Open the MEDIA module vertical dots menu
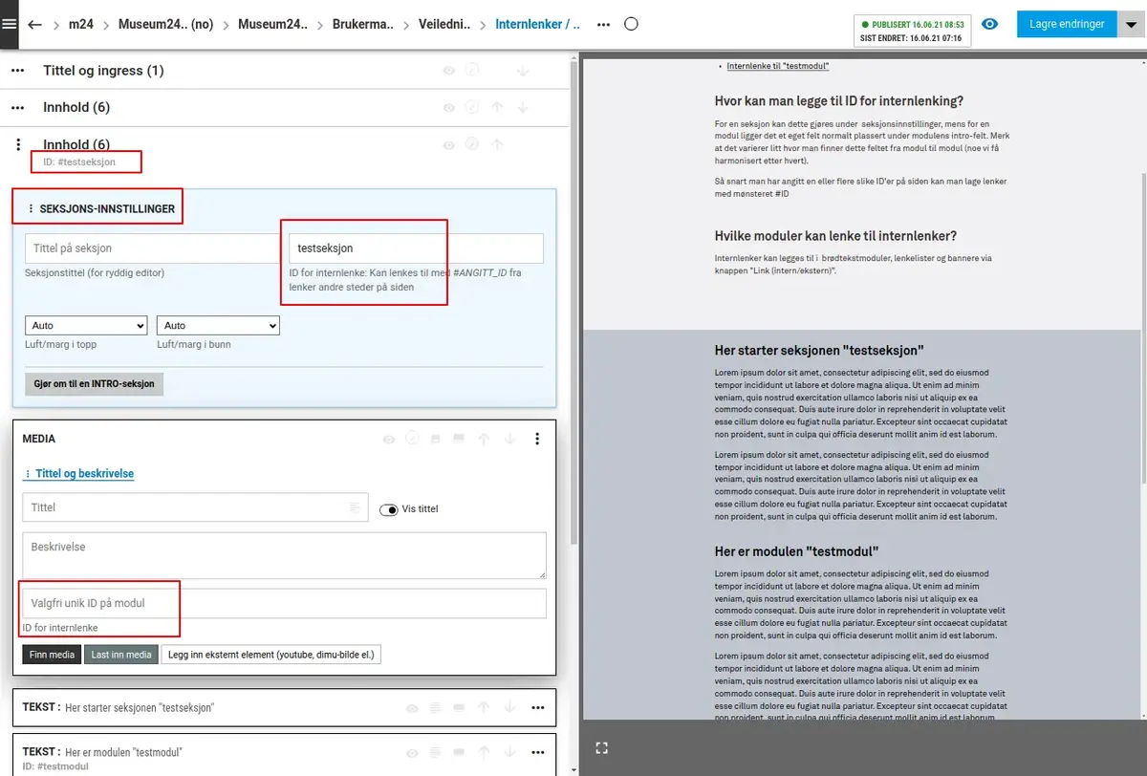The width and height of the screenshot is (1147, 776). click(x=537, y=440)
